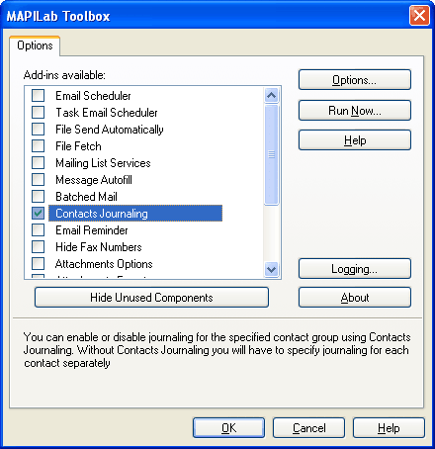The height and width of the screenshot is (449, 435).
Task: Select the Attachments Options entry
Action: [x=104, y=264]
